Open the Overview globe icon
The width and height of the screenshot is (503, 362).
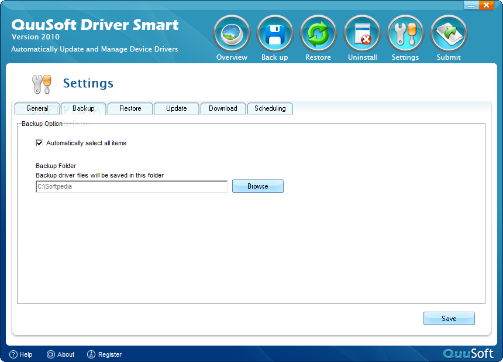coord(232,34)
